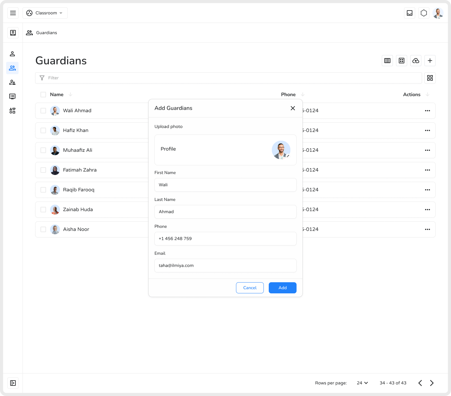This screenshot has width=451, height=396.
Task: Tick the checkbox for Aisha Noor
Action: coord(43,229)
